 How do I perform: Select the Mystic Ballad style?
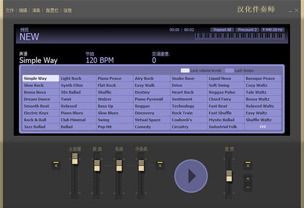[226, 120]
